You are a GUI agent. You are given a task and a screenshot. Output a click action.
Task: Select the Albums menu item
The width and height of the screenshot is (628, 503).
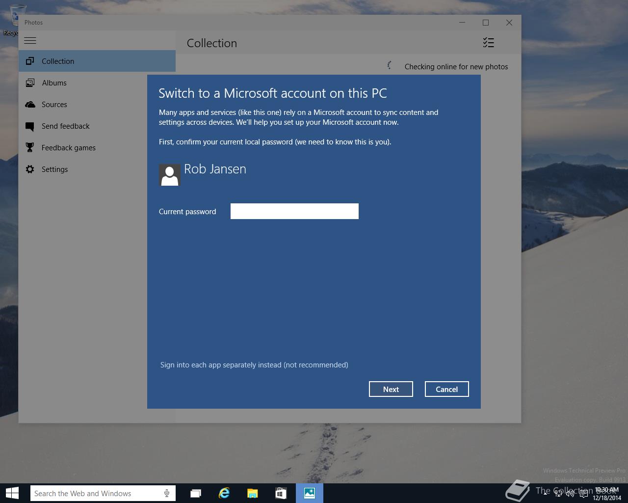[97, 83]
